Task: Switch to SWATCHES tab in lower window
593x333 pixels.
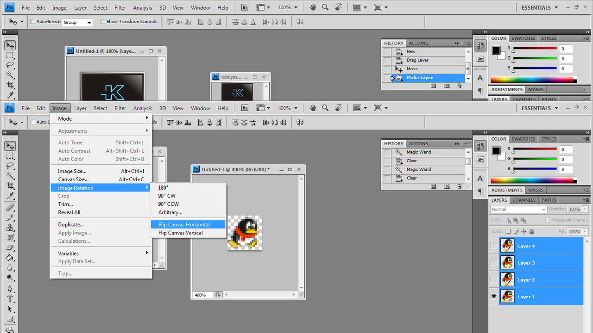Action: pyautogui.click(x=524, y=139)
